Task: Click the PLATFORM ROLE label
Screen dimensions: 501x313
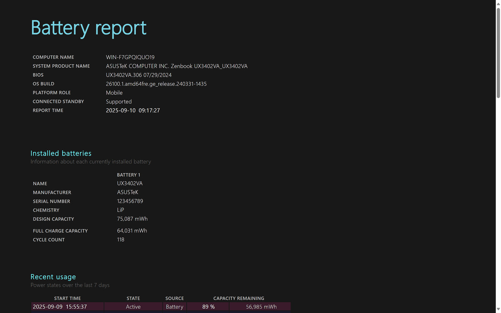Action: (x=52, y=93)
